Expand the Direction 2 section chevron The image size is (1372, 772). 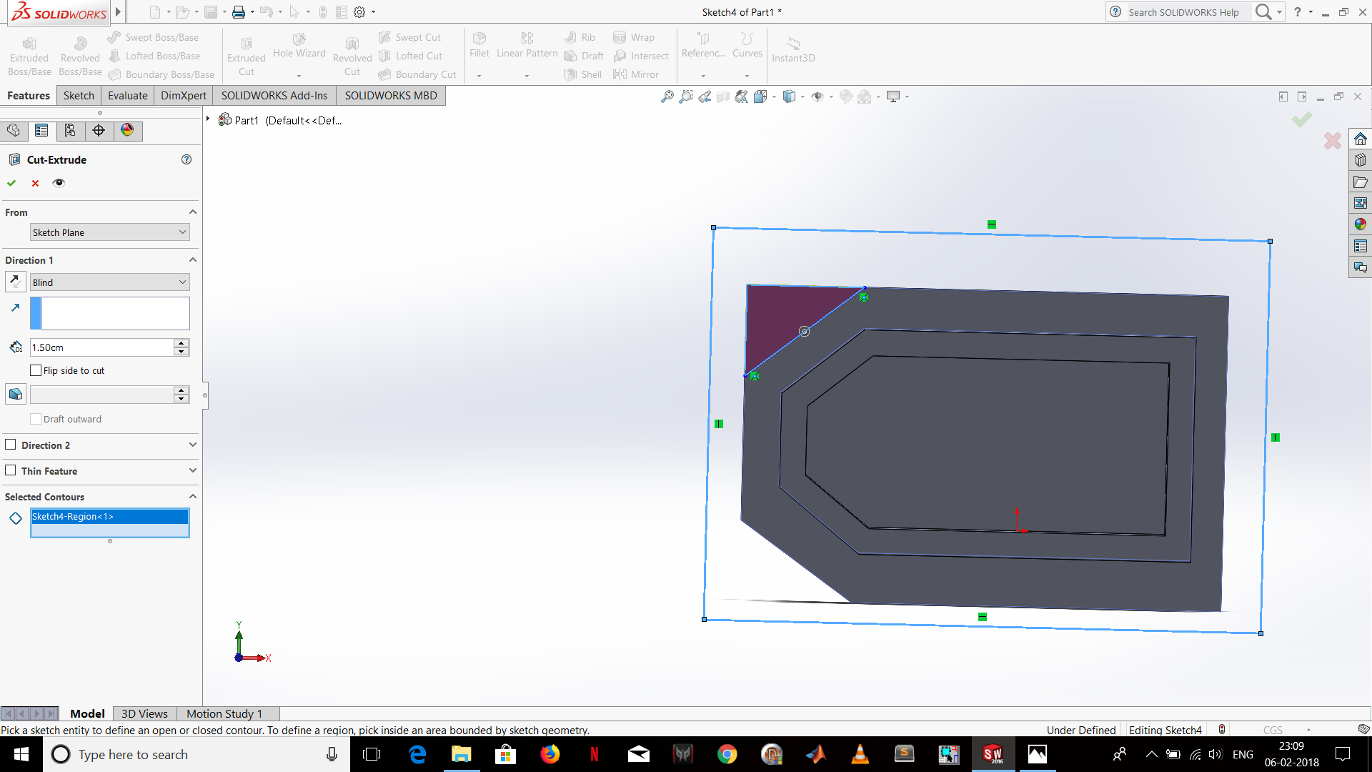(x=192, y=445)
